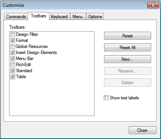
Task: Select the Toolbars tab
Action: point(38,16)
